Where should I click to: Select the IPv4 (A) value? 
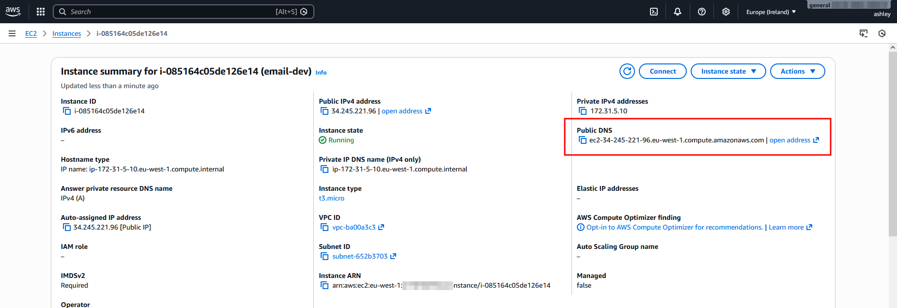coord(73,198)
